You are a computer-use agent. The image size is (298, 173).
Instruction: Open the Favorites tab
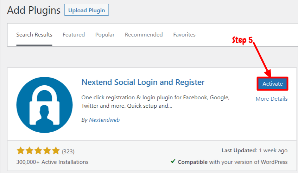[x=184, y=35]
